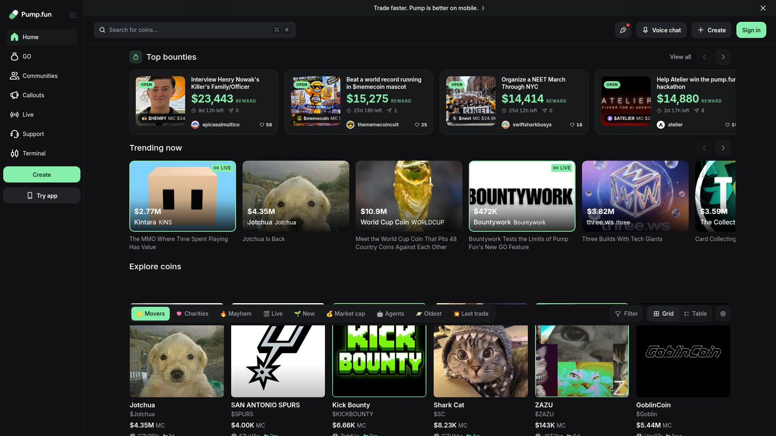Open the Communities page
This screenshot has width=776, height=436.
point(42,76)
